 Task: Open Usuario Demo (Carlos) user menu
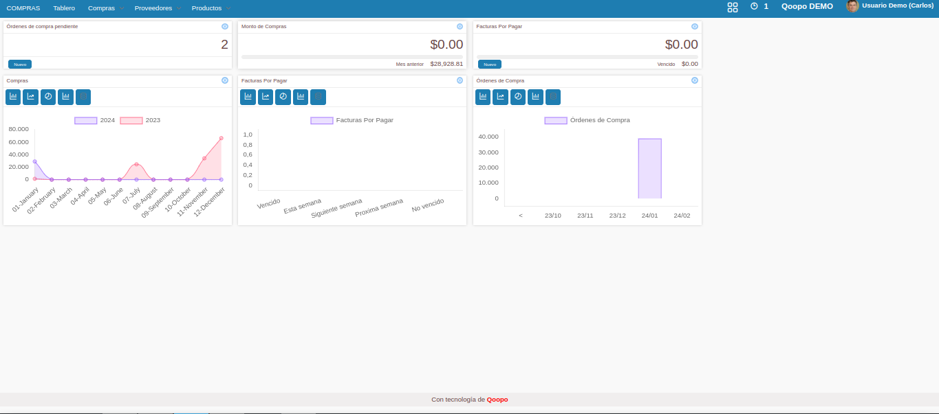890,6
